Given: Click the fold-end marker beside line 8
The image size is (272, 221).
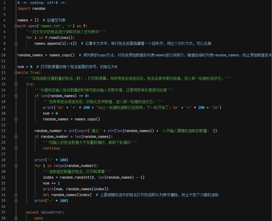Looking at the screenshot, I should click(x=16, y=43).
